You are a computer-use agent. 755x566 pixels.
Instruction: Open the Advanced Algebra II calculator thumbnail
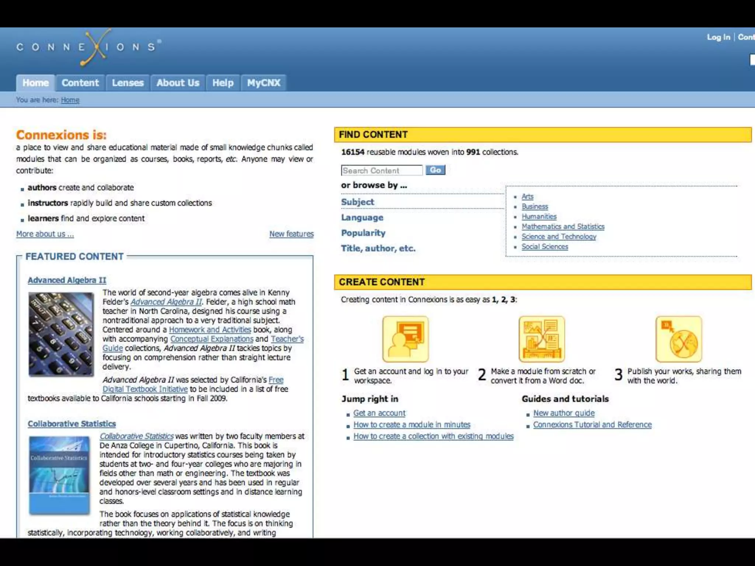click(61, 334)
